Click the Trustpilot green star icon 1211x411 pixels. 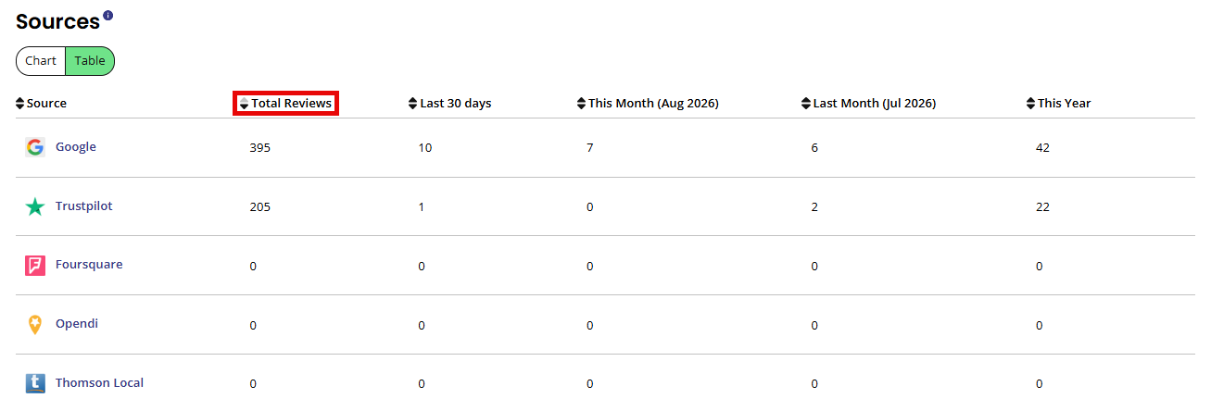(35, 206)
